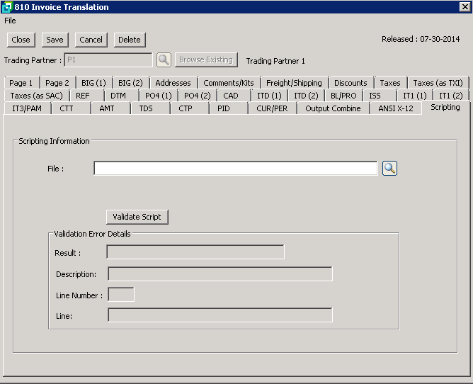Open the Output Combine tab
This screenshot has height=384, width=473.
tap(333, 108)
